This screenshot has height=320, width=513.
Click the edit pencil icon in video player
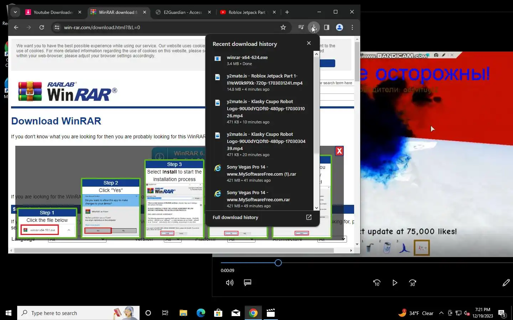[x=506, y=283]
